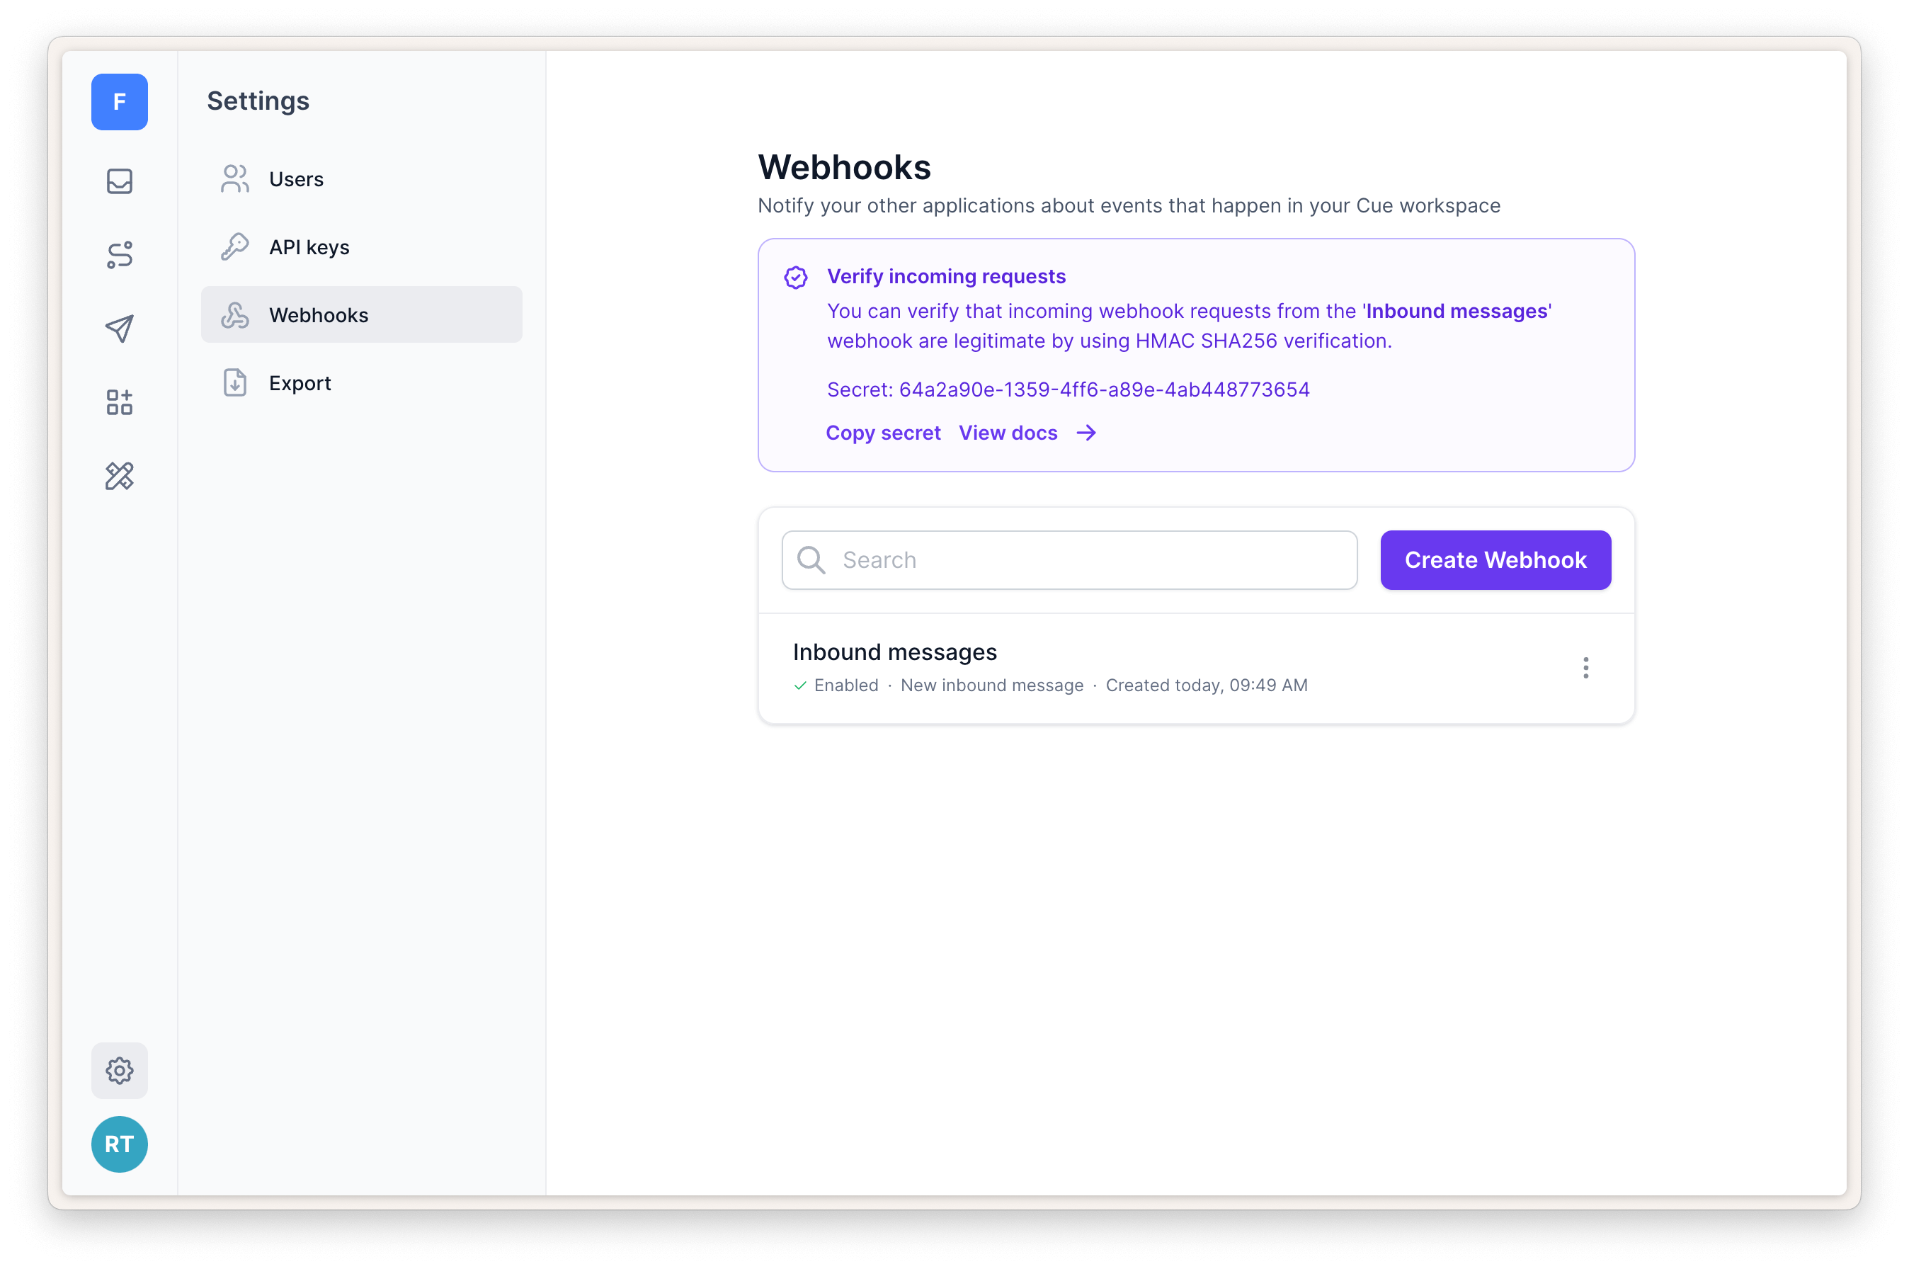Select Webhooks in settings menu

361,315
